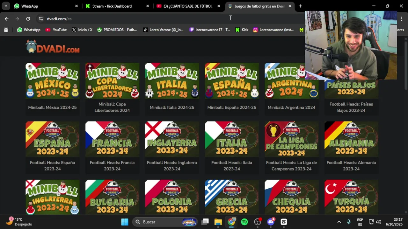408x229 pixels.
Task: Open Football Heads Polonia 2023-24 thumbnail
Action: (172, 197)
